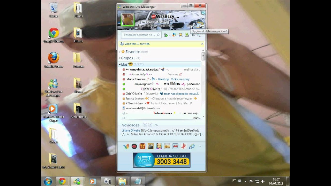Select contact TailanaGomez
This screenshot has width=331, height=186.
click(x=161, y=113)
